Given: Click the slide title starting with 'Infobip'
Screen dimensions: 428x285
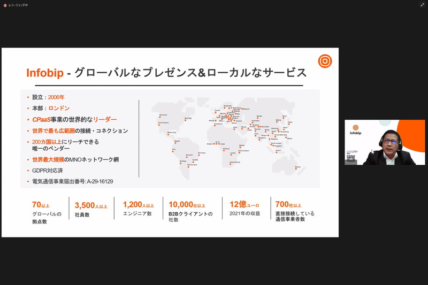Looking at the screenshot, I should tap(166, 73).
